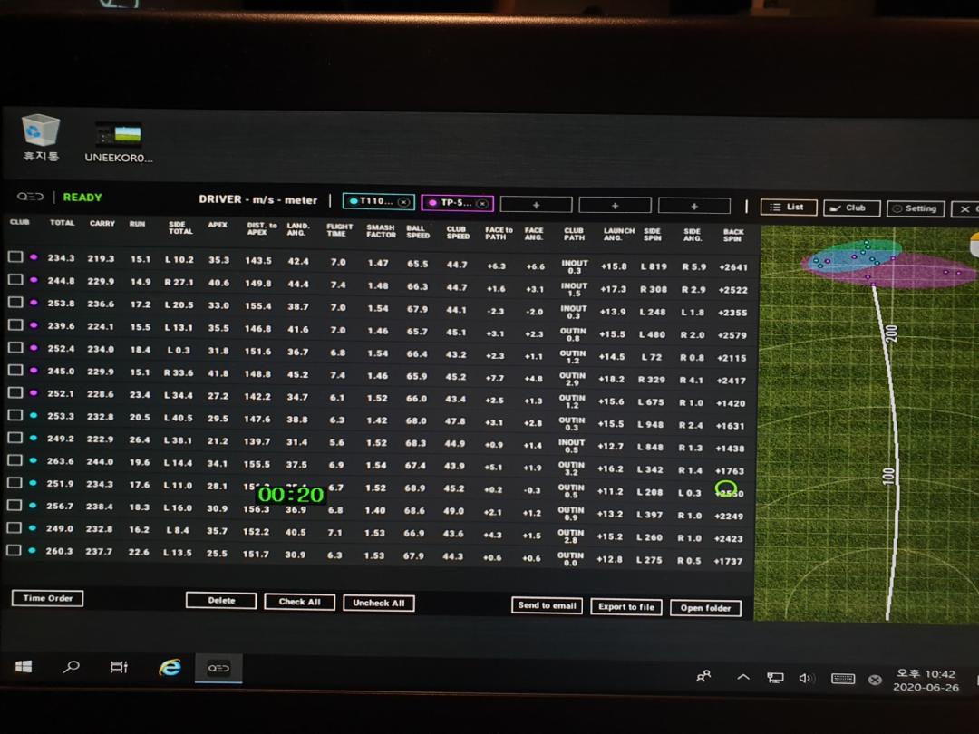Image resolution: width=979 pixels, height=734 pixels.
Task: Click the Send to email button
Action: coord(547,605)
